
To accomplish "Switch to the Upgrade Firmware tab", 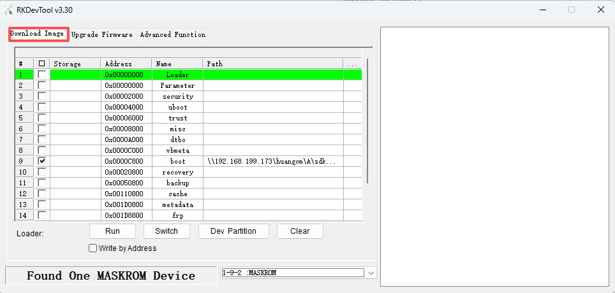I will (x=102, y=34).
